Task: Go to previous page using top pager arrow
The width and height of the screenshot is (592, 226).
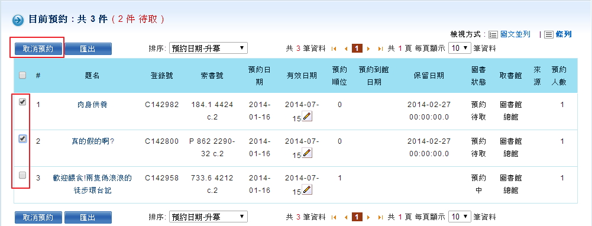Action: (346, 49)
